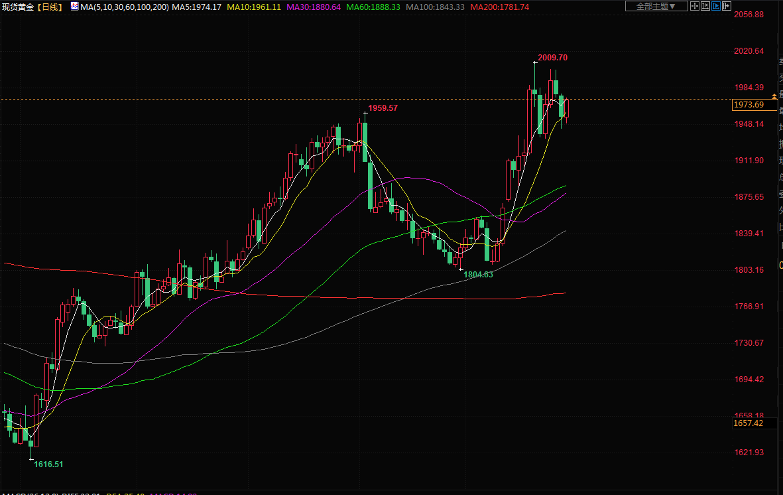
Task: Toggle the blue highlighted play-arrow chart icon
Action: click(716, 6)
